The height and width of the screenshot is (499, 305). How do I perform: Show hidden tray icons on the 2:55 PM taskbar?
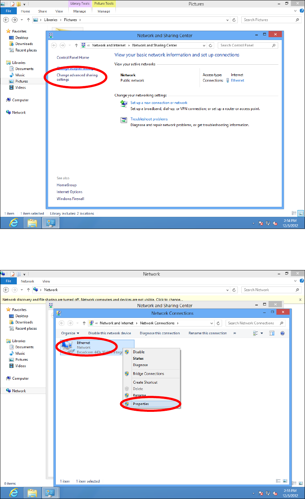click(254, 493)
